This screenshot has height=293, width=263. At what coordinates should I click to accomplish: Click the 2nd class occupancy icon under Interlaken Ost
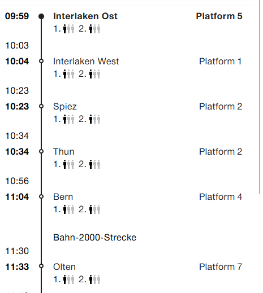click(94, 29)
